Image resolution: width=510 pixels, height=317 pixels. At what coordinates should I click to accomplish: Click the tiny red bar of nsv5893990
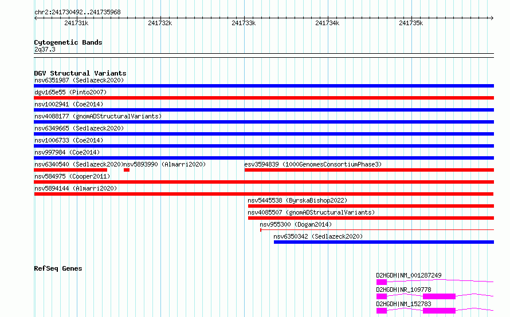127,170
